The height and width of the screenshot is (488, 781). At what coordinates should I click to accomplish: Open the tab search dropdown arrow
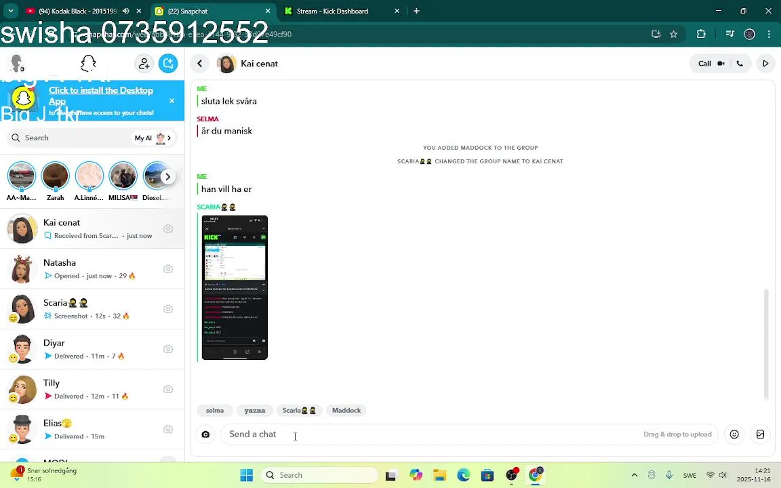pos(10,11)
